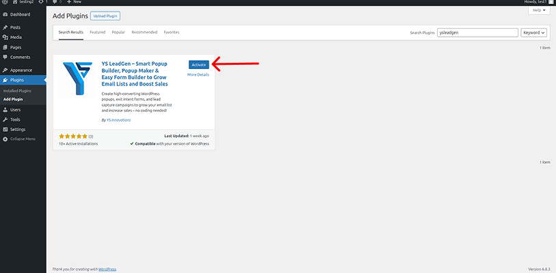The height and width of the screenshot is (273, 556).
Task: Click the Settings sliders icon
Action: tap(5, 130)
